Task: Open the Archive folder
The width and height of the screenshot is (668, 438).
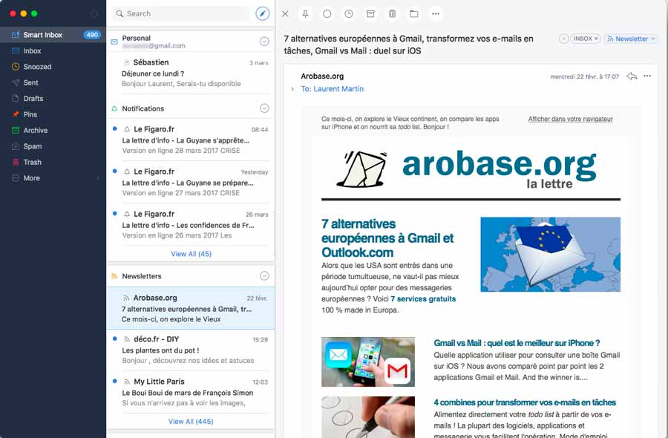Action: tap(36, 131)
